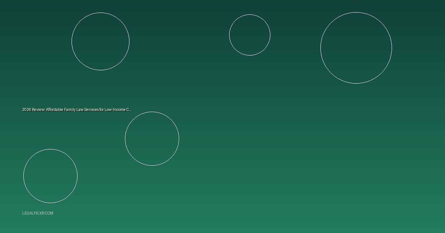Click inside the tiniest ring

click(x=250, y=35)
